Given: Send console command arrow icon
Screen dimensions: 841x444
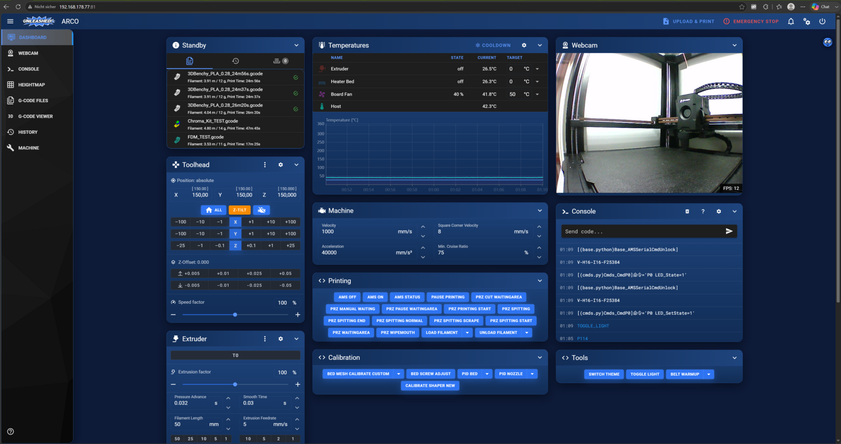Looking at the screenshot, I should (729, 231).
